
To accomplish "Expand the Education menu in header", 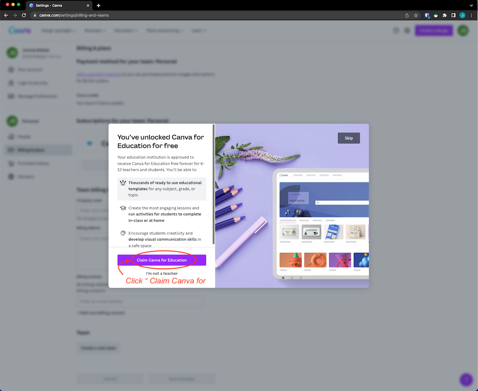I will [x=126, y=30].
